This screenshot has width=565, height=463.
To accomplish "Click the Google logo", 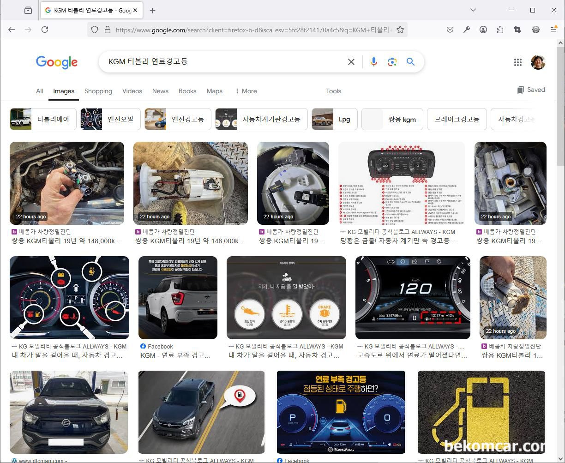I will [57, 62].
